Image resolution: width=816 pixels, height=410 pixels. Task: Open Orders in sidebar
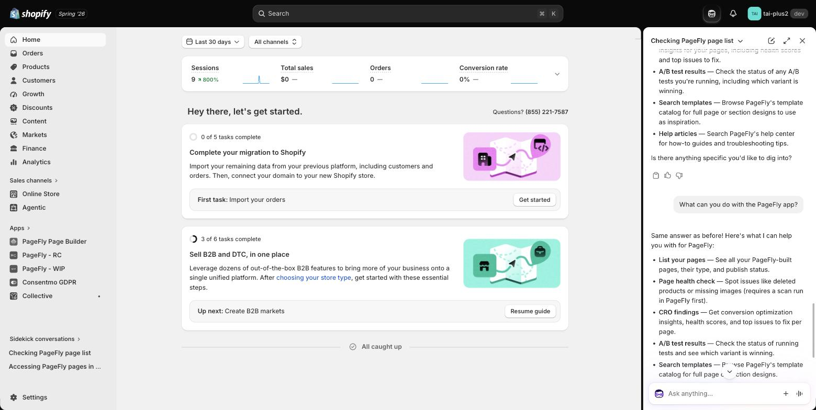[55, 53]
